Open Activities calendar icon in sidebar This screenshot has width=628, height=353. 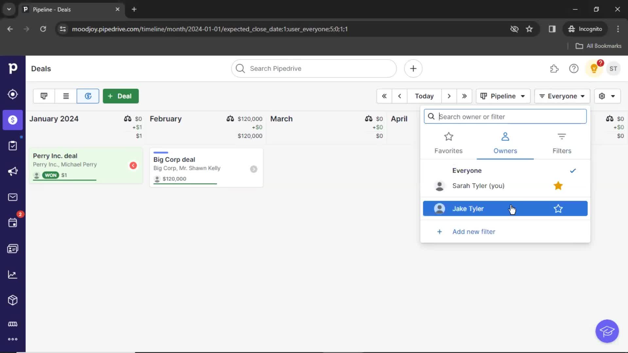coord(13,223)
